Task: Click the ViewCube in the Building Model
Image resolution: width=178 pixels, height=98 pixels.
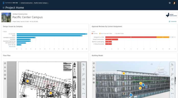Action: 161,69
